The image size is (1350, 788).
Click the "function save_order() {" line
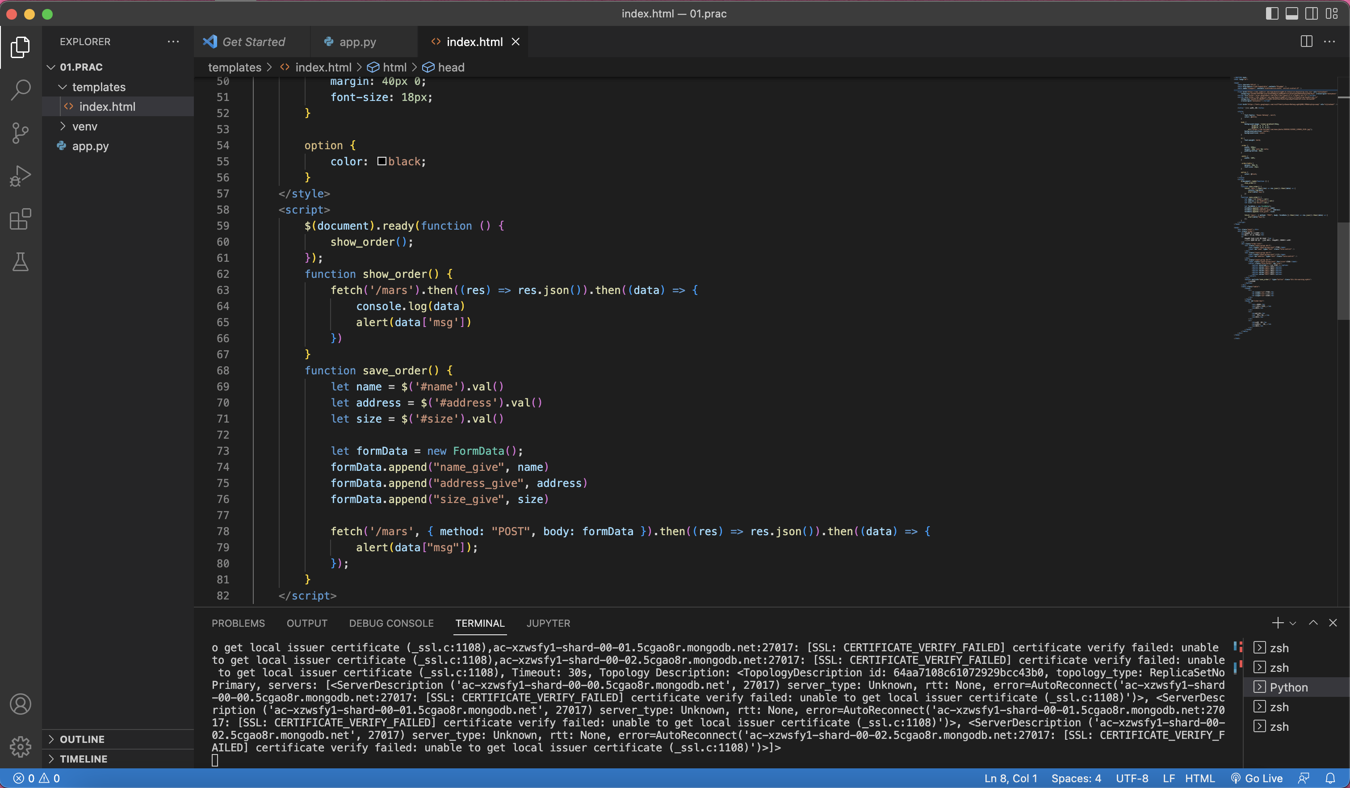[379, 371]
